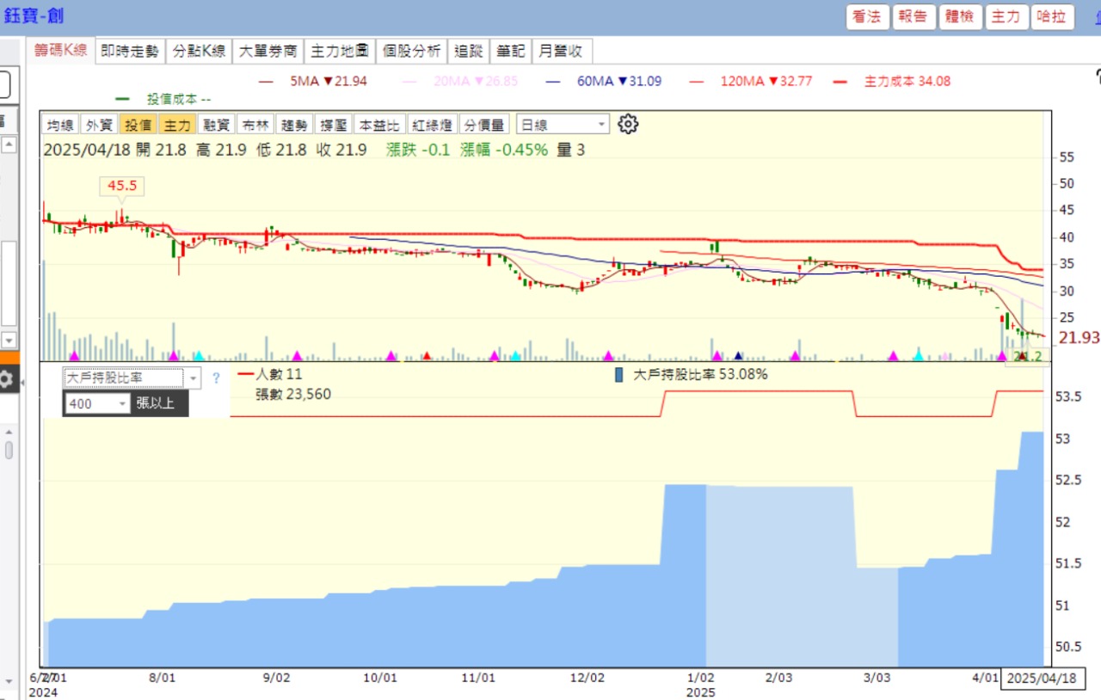The width and height of the screenshot is (1101, 700).
Task: Switch to the 追蹤 tab
Action: pyautogui.click(x=468, y=51)
